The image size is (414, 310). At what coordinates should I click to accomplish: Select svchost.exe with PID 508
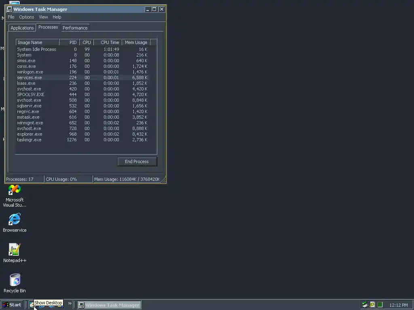click(82, 100)
